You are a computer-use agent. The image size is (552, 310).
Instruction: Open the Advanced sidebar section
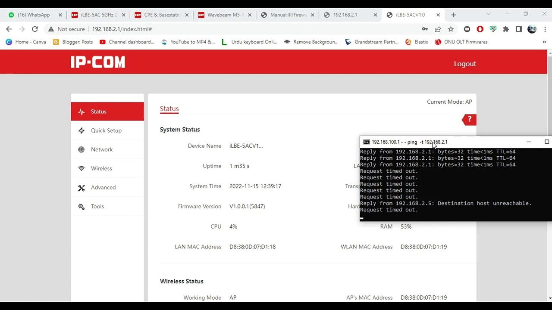coord(107,187)
